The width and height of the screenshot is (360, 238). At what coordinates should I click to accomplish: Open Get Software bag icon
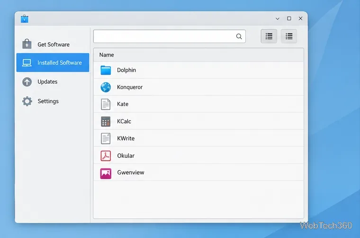pos(27,44)
